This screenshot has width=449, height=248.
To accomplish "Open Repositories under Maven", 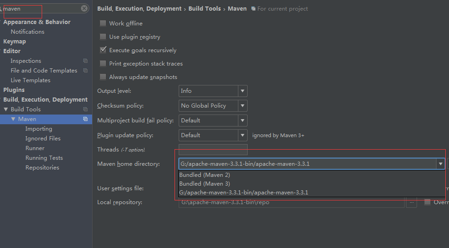I will [42, 168].
